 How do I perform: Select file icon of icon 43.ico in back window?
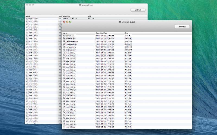[x=27, y=112]
